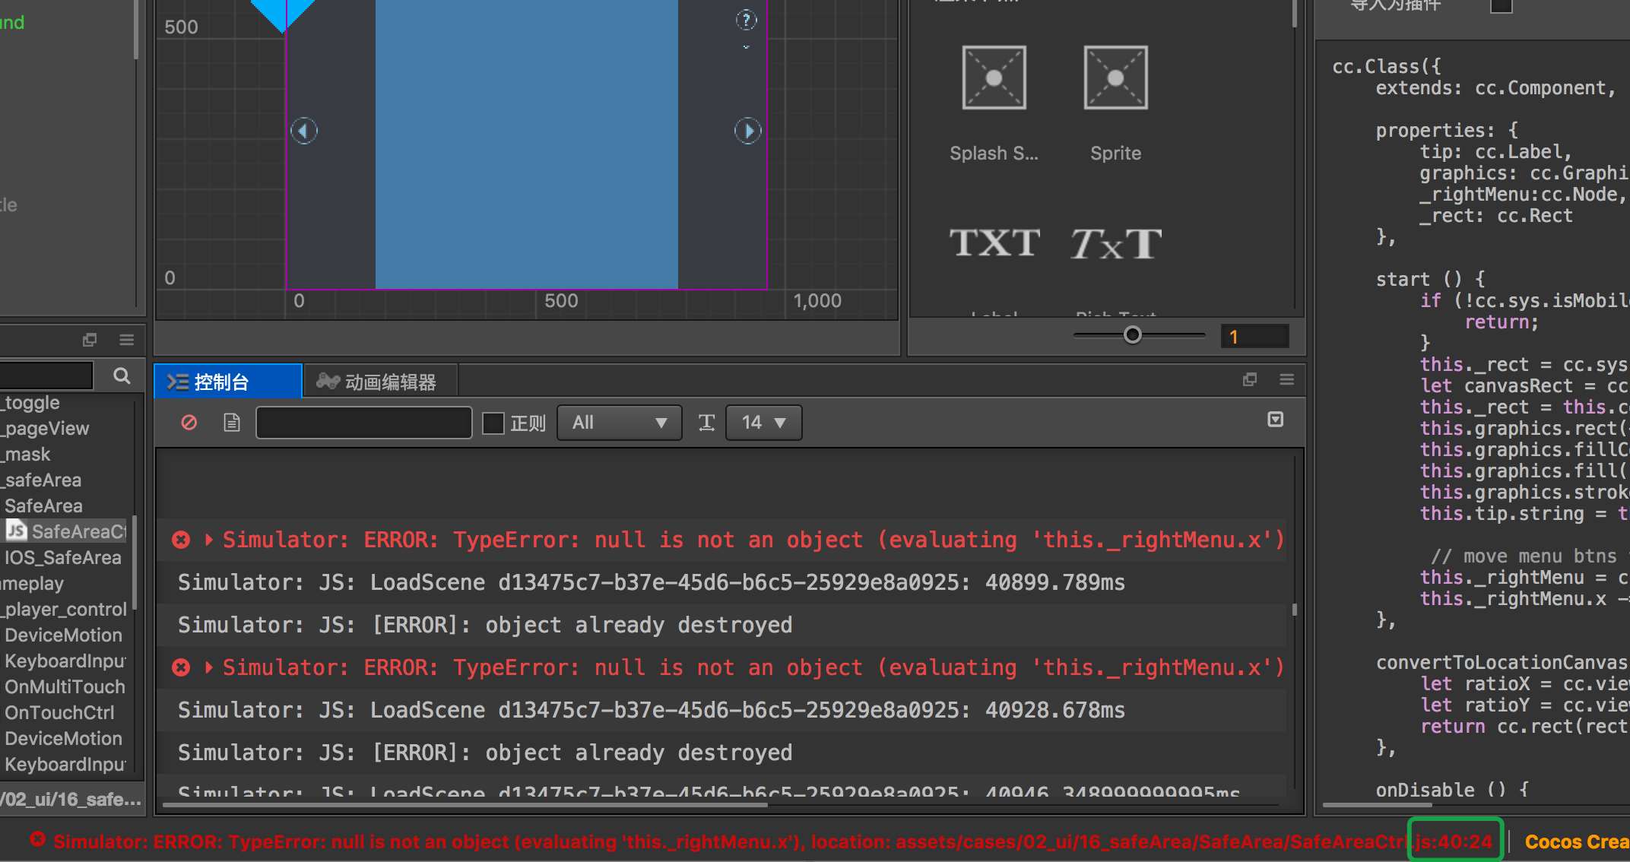Open console panel hamburger menu
Image resolution: width=1630 pixels, height=862 pixels.
tap(1286, 379)
